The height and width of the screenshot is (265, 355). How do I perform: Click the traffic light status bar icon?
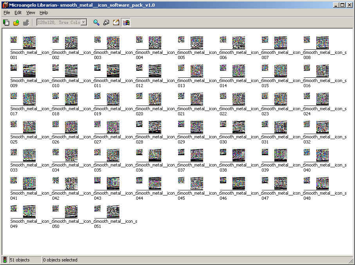tap(5, 260)
